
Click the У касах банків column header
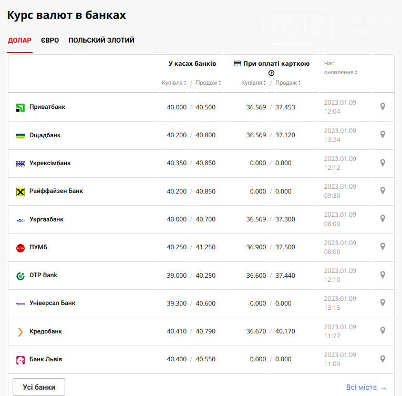pyautogui.click(x=192, y=64)
